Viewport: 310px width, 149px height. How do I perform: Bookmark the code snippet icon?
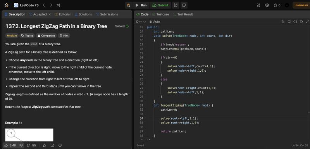[289, 22]
